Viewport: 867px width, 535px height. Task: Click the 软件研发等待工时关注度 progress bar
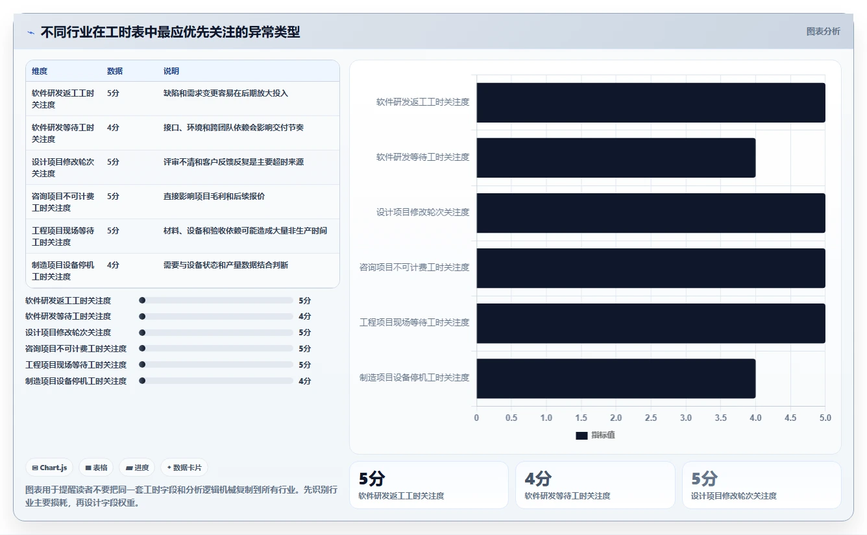tap(216, 316)
